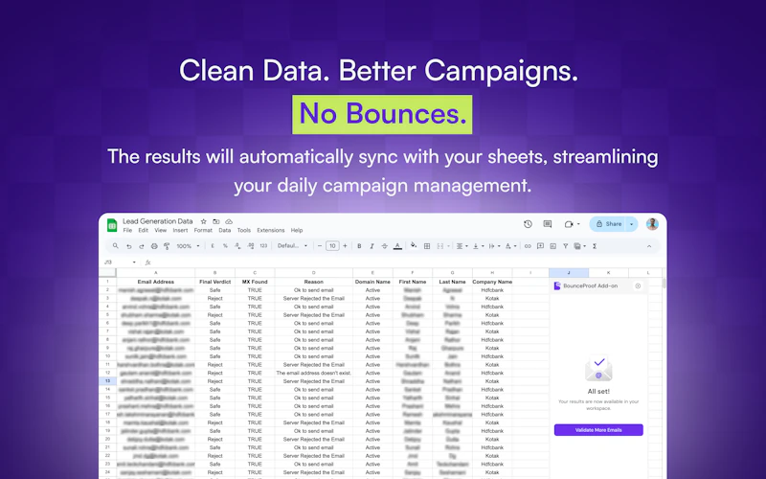Open the 123 number formats menu
Viewport: 766px width, 479px height.
point(263,246)
